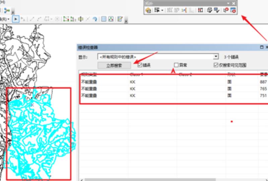This screenshot has height=181, width=268.
Task: Click the blue-green network icon on upper toolbar
Action: 7,10
